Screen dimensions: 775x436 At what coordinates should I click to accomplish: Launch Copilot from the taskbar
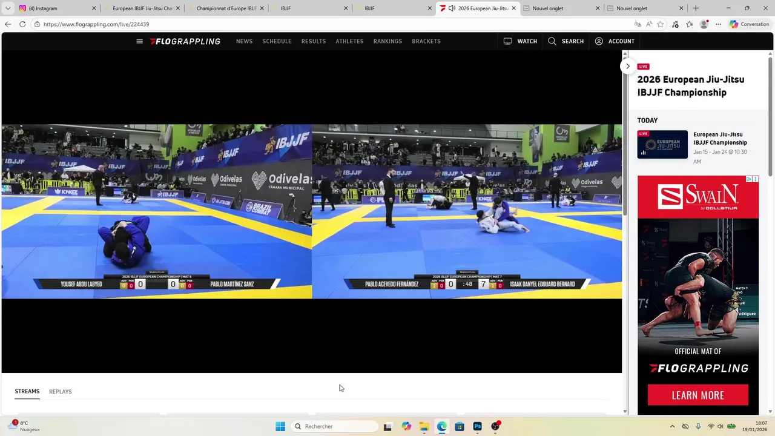click(406, 426)
